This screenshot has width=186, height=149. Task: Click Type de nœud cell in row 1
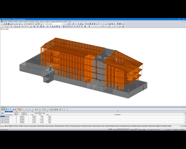pos(9,116)
